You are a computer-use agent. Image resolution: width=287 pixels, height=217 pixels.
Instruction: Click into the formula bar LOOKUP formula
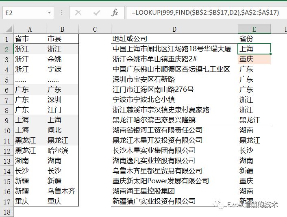[x=205, y=13]
